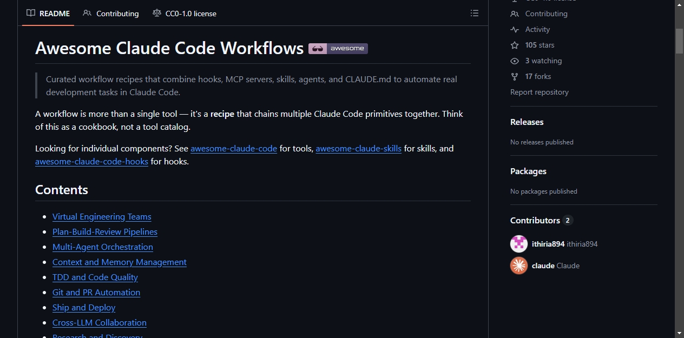Click the Activity pulse icon
684x338 pixels.
pyautogui.click(x=515, y=29)
